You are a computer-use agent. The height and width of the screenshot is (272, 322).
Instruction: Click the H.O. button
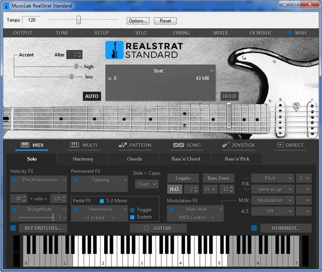[x=175, y=189]
